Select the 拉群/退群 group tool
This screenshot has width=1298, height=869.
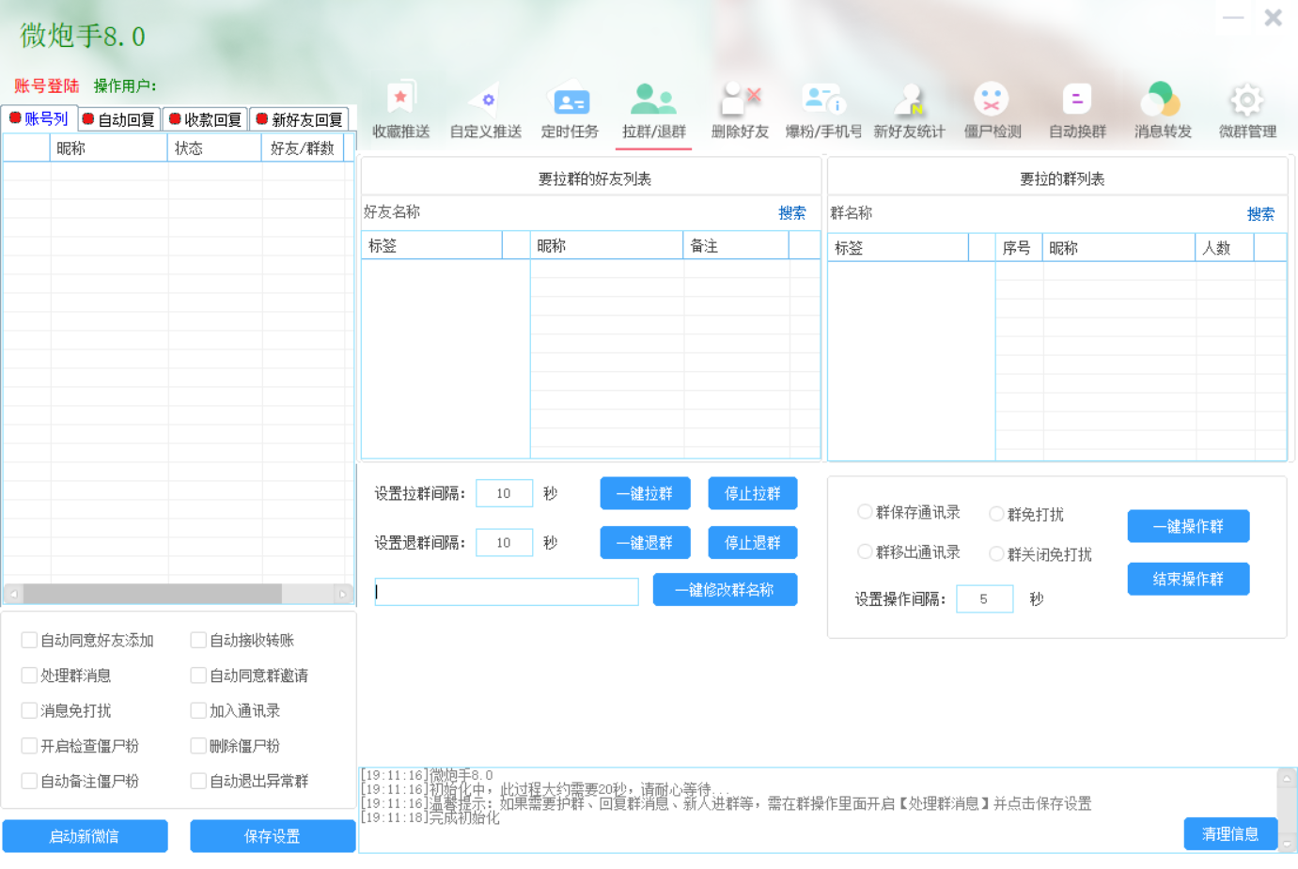[x=654, y=111]
